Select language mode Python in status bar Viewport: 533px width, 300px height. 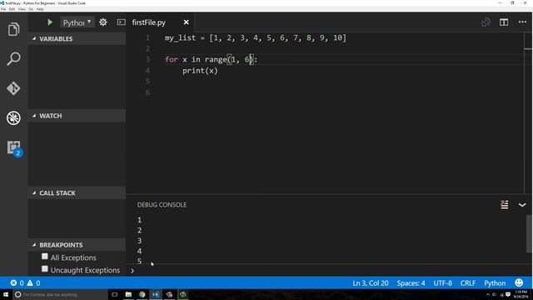(x=495, y=283)
